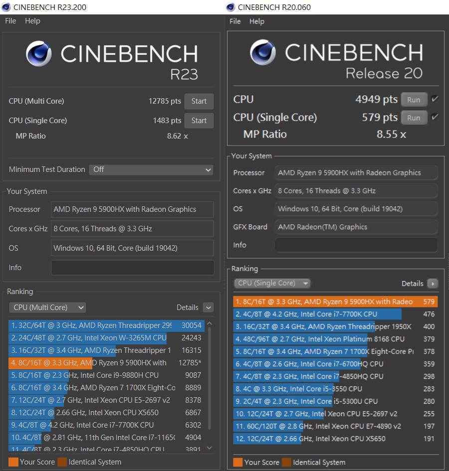Click the R20 CPU score 4949 pts
Image resolution: width=449 pixels, height=471 pixels.
click(377, 99)
